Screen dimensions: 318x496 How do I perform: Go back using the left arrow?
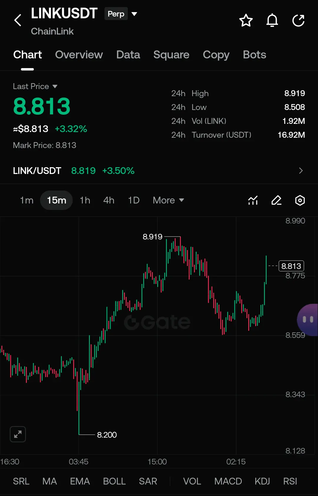(18, 20)
